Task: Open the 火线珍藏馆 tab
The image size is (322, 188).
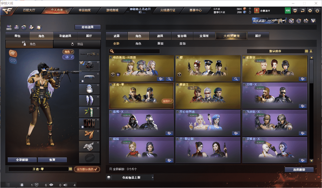Action: (x=231, y=36)
